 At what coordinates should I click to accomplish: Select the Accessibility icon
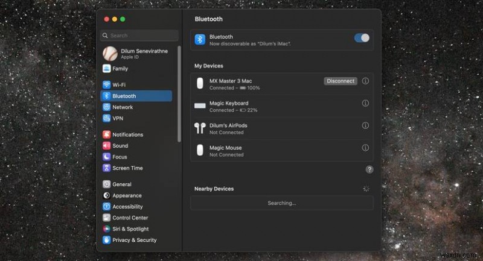107,207
